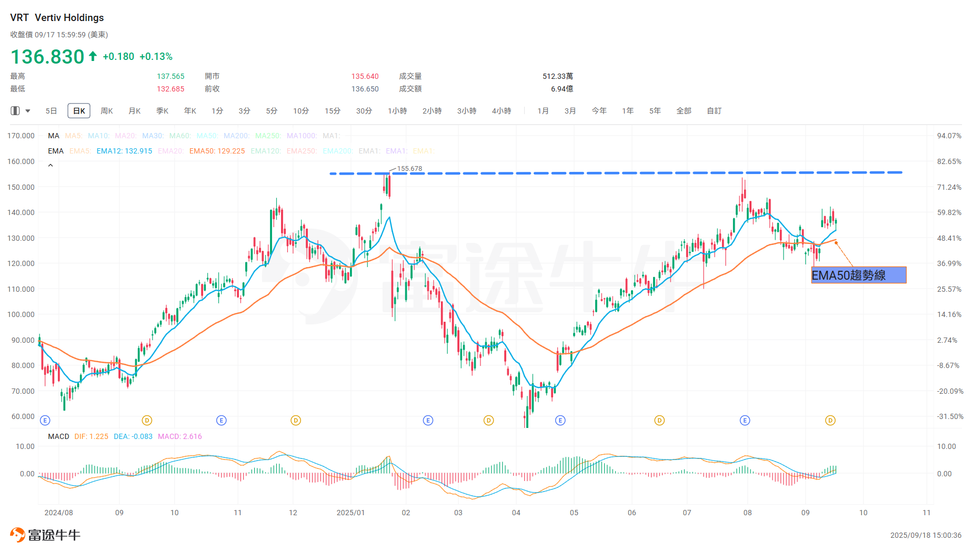Switch to the 周K weekly chart tab

tap(107, 111)
